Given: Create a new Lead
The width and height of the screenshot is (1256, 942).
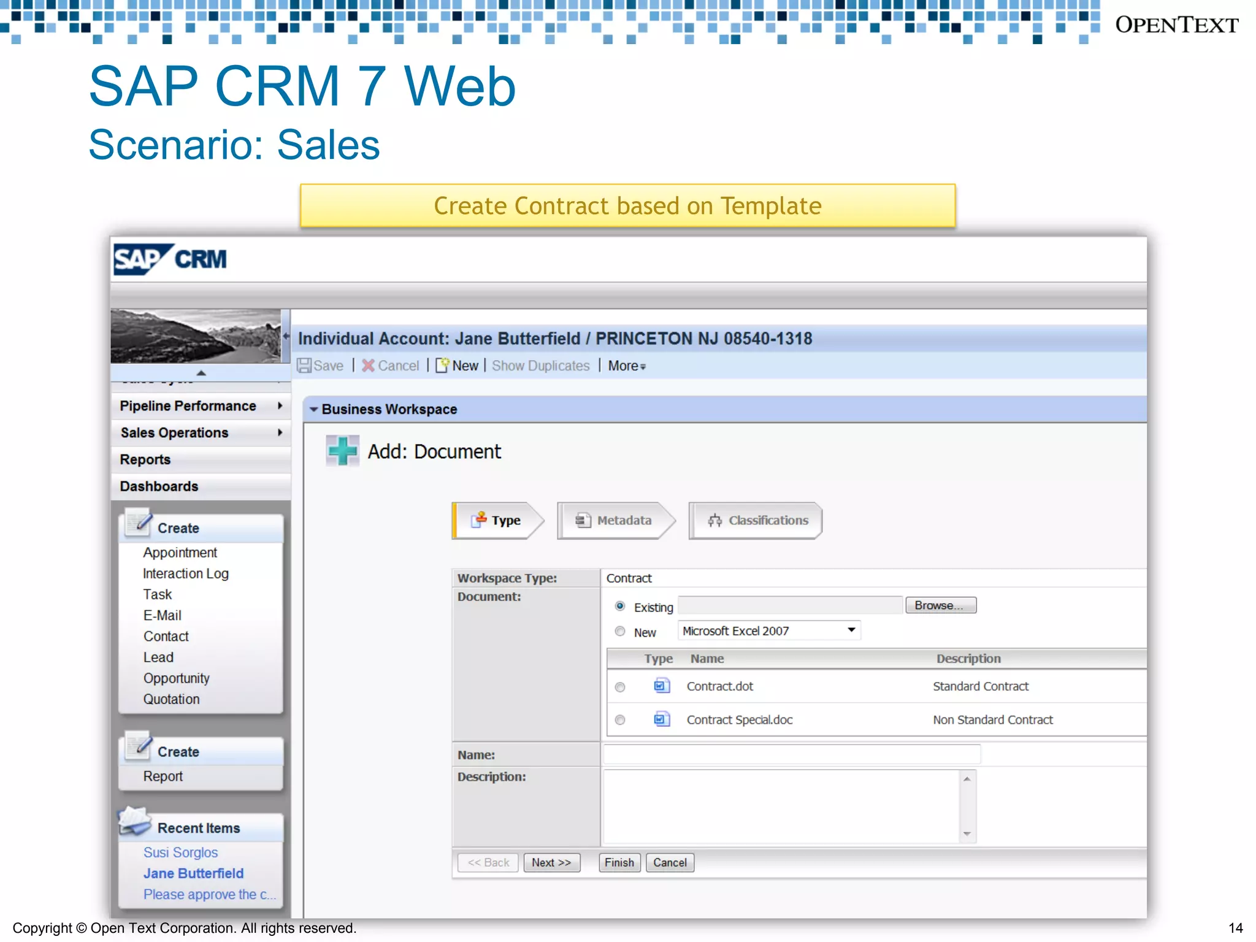Looking at the screenshot, I should click(158, 657).
